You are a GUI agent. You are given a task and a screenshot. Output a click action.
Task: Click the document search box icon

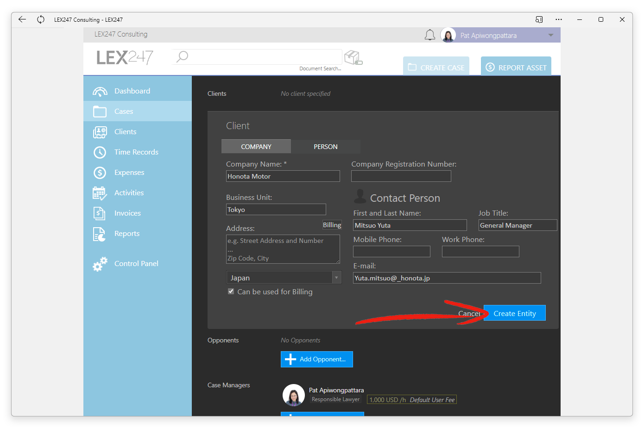pyautogui.click(x=353, y=58)
